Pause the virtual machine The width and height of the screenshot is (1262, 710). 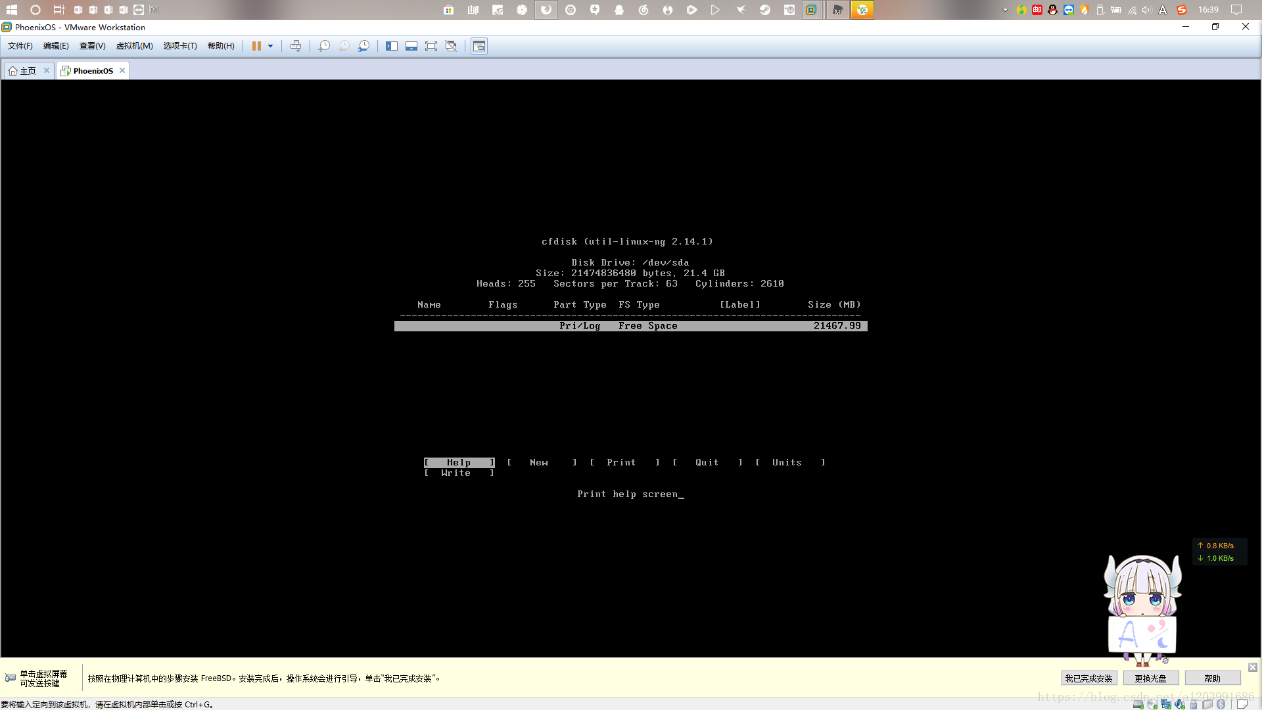click(256, 46)
